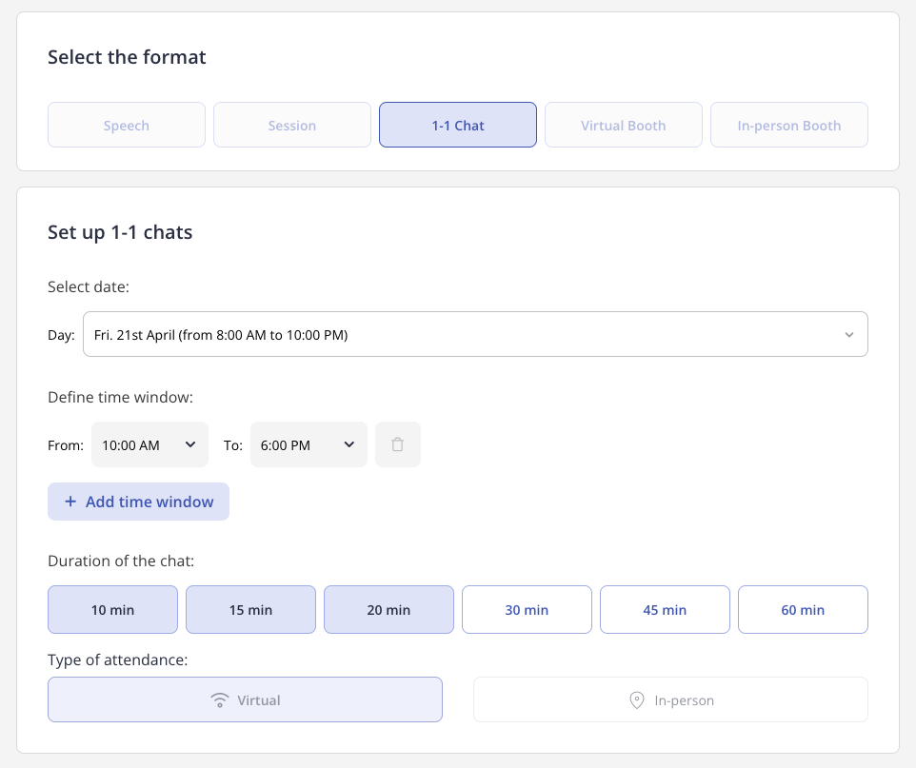Choose the Virtual Booth format
The width and height of the screenshot is (916, 768).
[624, 125]
